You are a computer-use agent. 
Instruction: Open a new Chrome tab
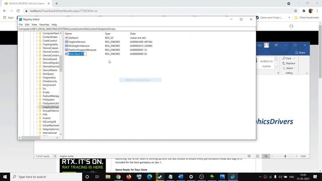coord(56,4)
